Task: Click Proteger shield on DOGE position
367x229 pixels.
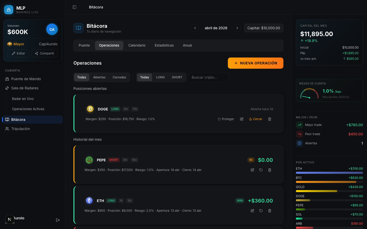Action: [x=226, y=119]
